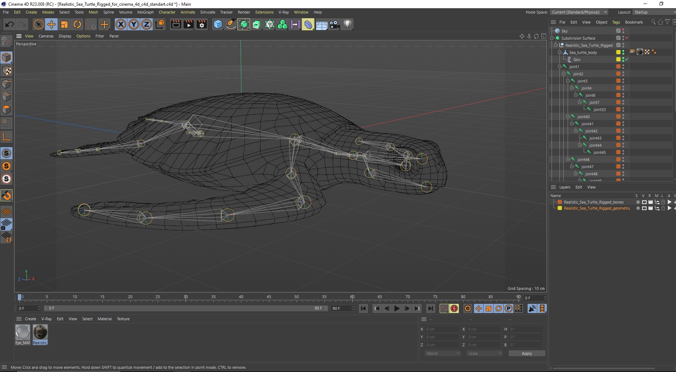Screen dimensions: 676x372
Task: Select the Scale tool
Action: pyautogui.click(x=64, y=24)
